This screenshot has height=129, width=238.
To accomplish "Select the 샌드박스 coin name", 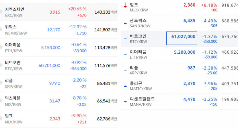I will 138,21.
